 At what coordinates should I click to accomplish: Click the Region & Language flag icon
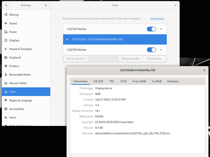(6, 100)
